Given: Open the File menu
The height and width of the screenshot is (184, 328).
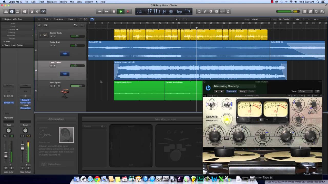Looking at the screenshot, I should coord(26,2).
